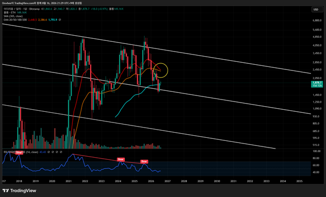Click the ETH volume legend row
The image size is (326, 197).
point(15,12)
